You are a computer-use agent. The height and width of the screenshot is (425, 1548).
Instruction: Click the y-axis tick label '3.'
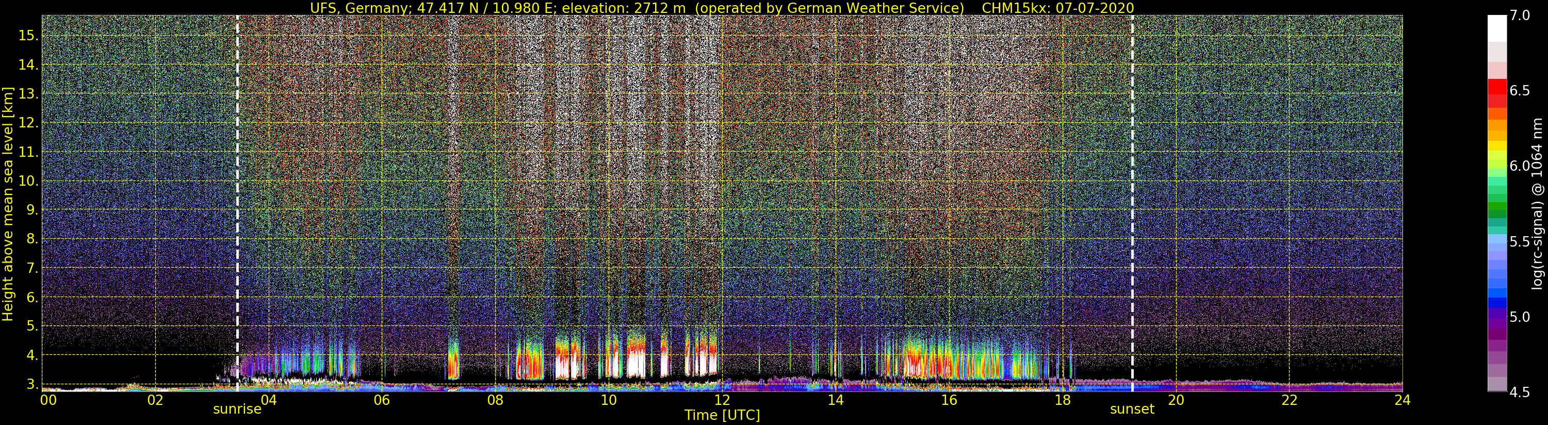tap(32, 384)
